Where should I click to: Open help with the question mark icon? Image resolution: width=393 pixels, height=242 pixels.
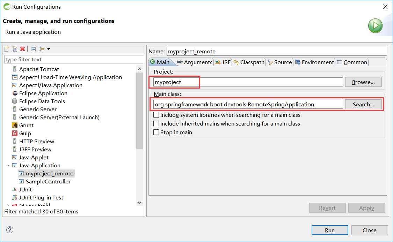tap(10, 230)
